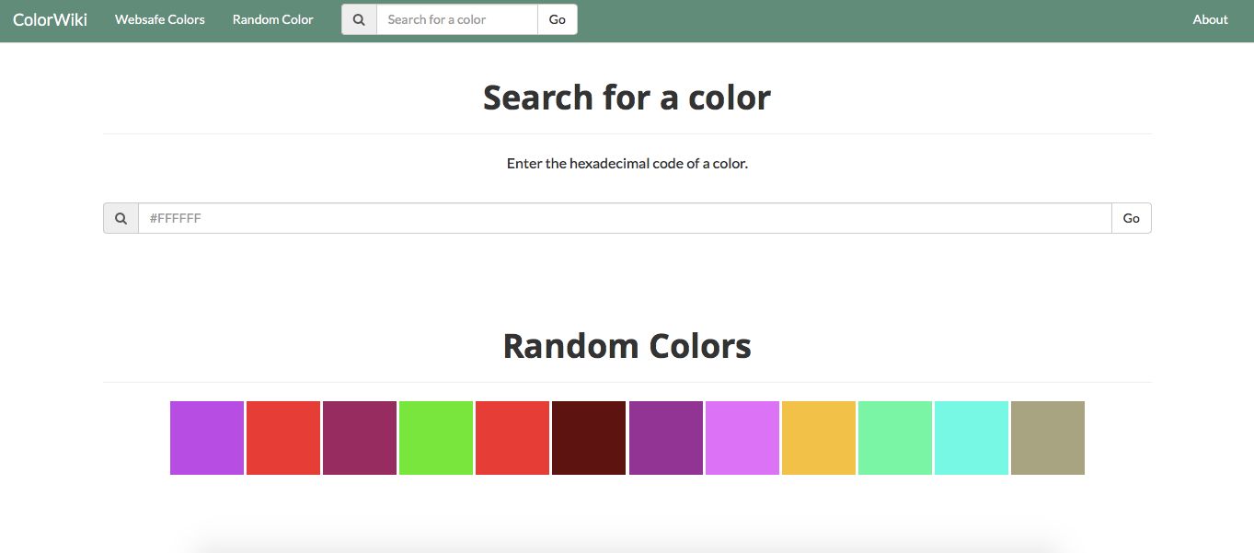Select the first red random color swatch
This screenshot has height=553, width=1254.
[283, 438]
